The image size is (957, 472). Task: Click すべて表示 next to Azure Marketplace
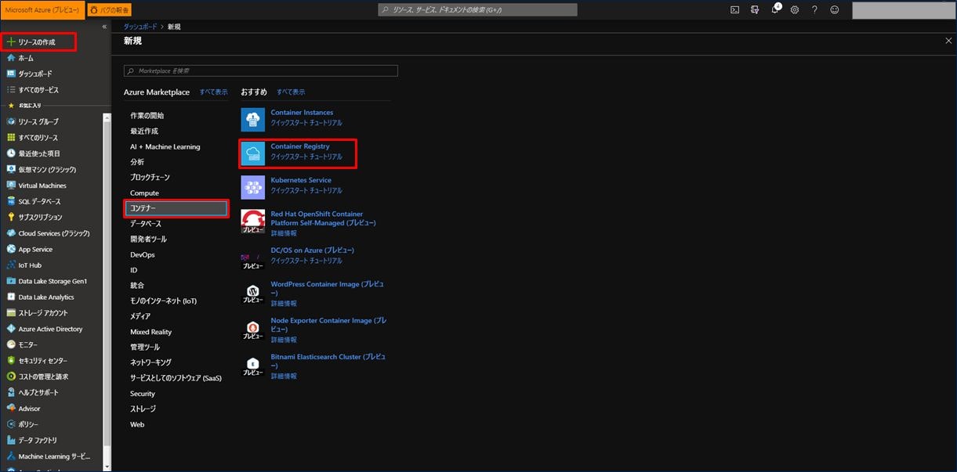point(213,92)
